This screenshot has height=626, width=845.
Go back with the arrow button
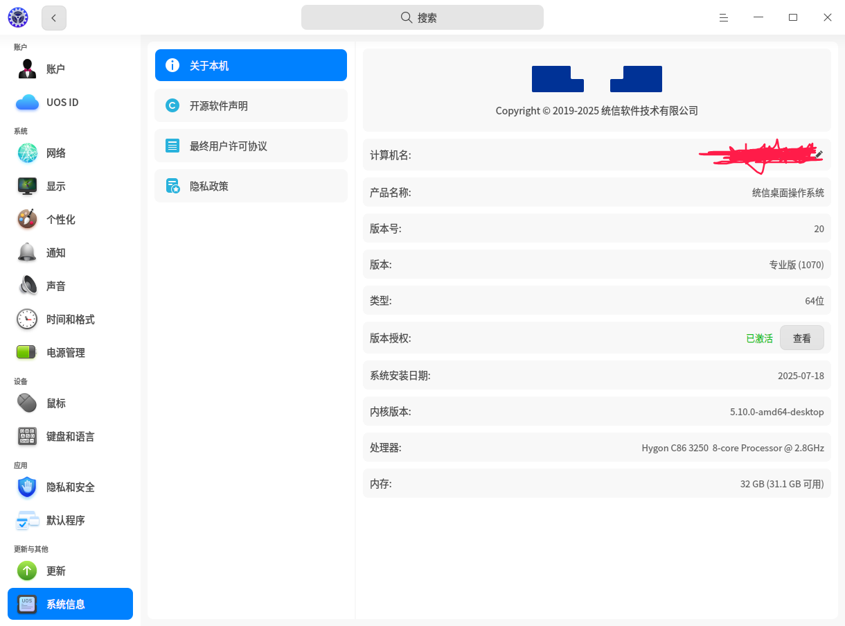click(x=54, y=18)
